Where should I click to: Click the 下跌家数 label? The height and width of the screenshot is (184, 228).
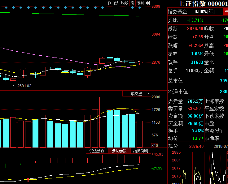[214, 116]
